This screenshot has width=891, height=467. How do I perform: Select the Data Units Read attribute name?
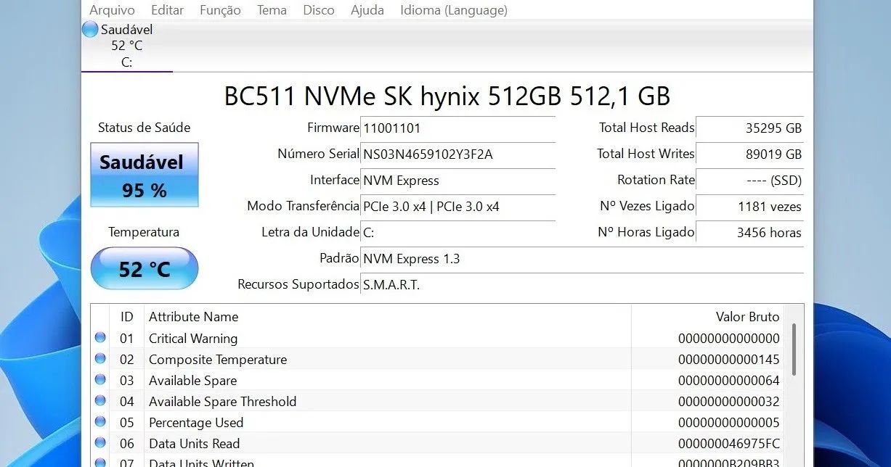point(194,443)
